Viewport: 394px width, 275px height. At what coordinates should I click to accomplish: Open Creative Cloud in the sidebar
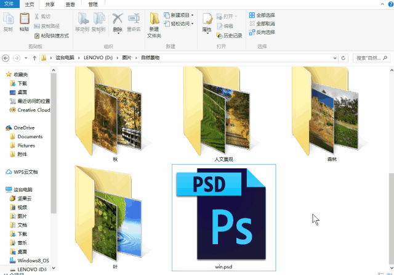(30, 110)
